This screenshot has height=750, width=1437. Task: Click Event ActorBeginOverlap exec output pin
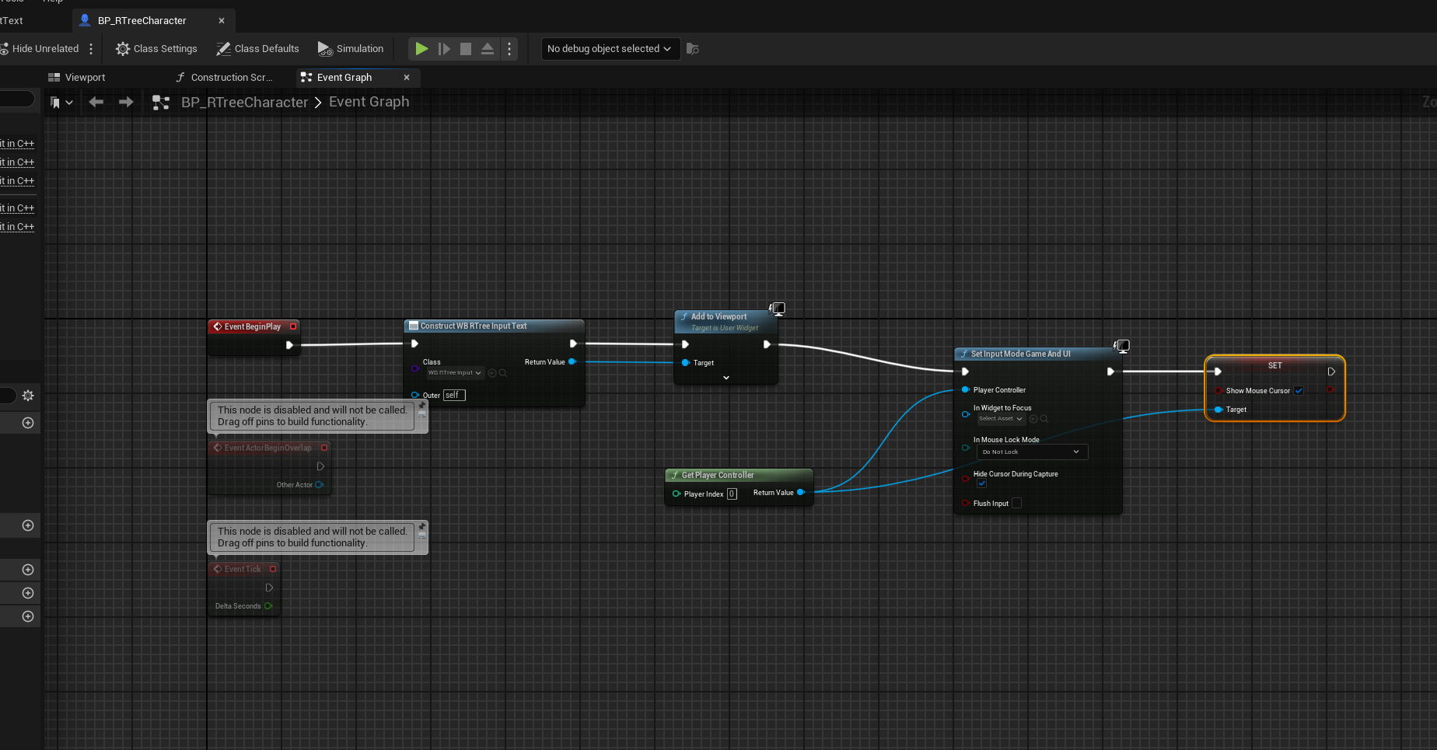tap(320, 466)
